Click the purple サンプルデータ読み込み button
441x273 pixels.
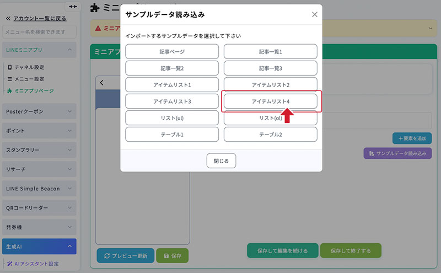(397, 153)
